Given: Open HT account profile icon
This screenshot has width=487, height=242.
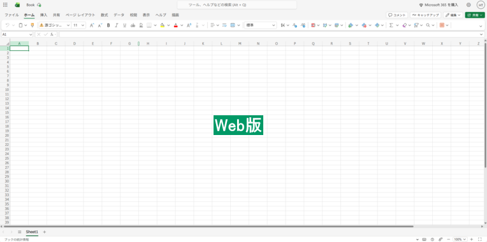Looking at the screenshot, I should (x=481, y=5).
